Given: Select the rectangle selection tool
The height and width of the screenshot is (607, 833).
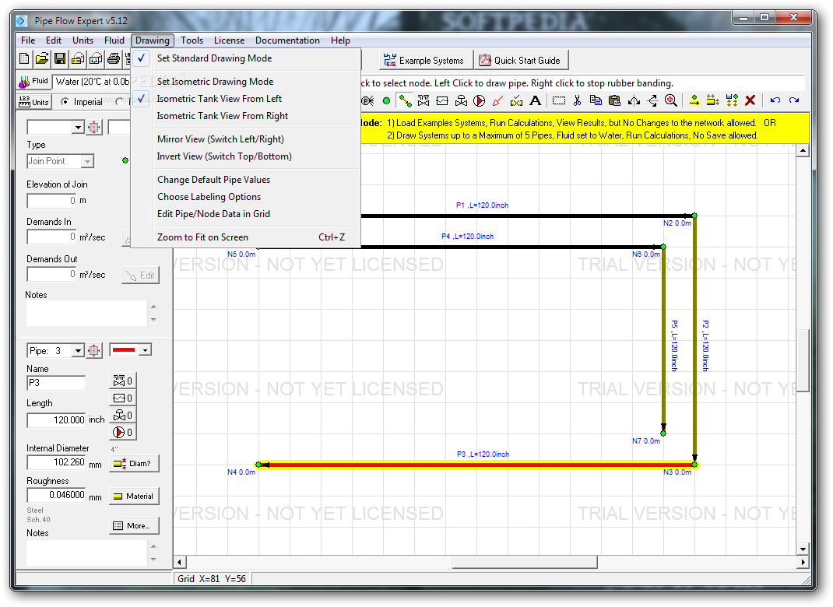Looking at the screenshot, I should 559,100.
